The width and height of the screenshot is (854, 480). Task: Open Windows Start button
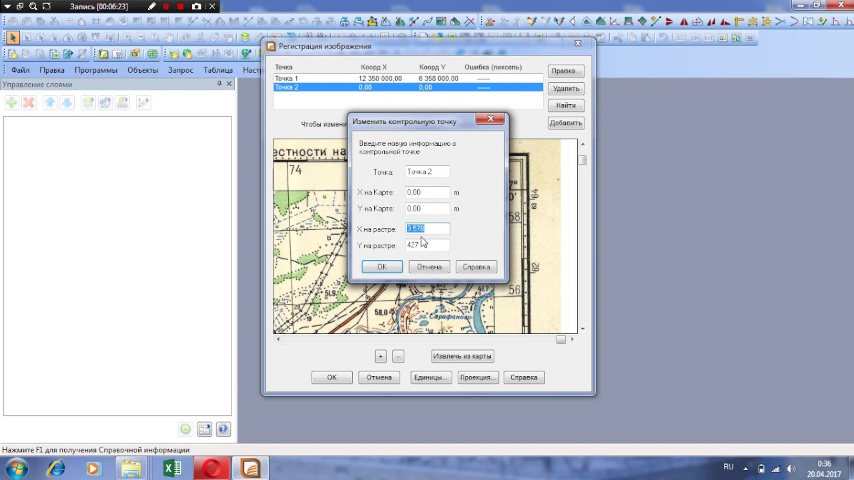click(x=18, y=468)
